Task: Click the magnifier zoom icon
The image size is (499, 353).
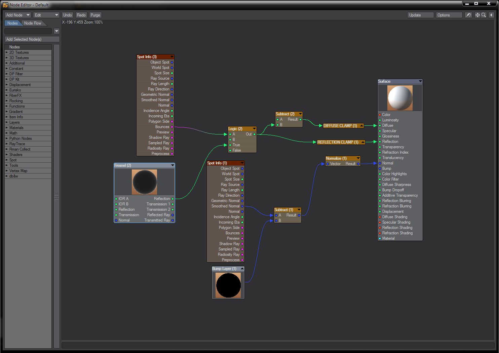Action: (x=484, y=15)
